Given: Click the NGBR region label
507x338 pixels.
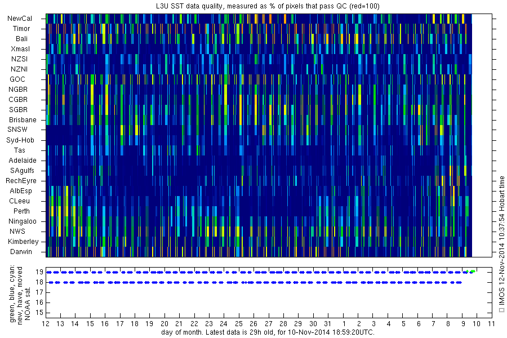Looking at the screenshot, I should [18, 89].
